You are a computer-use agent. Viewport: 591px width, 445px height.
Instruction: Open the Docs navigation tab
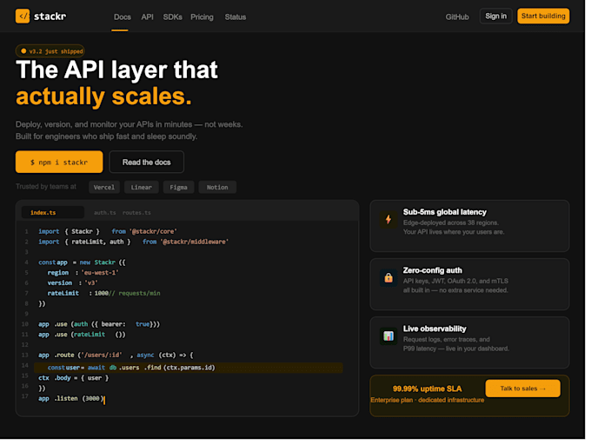click(123, 17)
